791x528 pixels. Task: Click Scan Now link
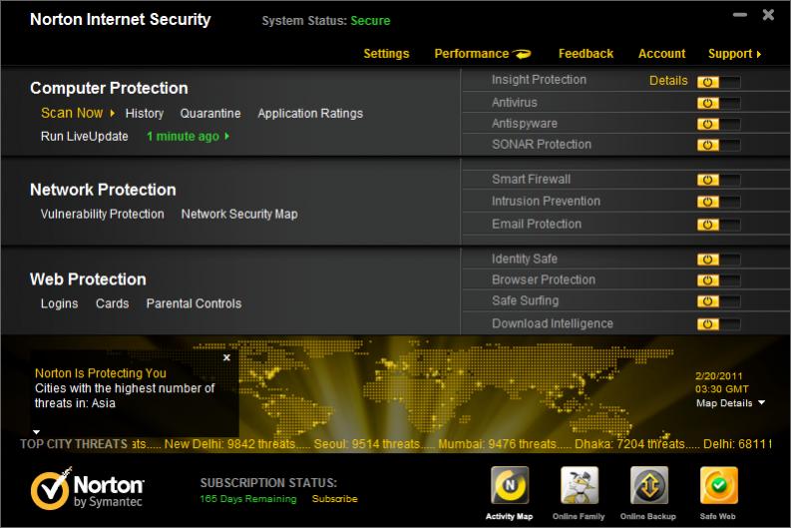(x=72, y=113)
